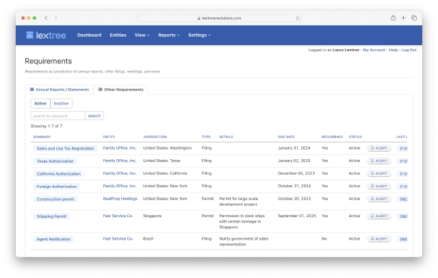This screenshot has width=438, height=278.
Task: Open Sales and Use Tax Registration requirement
Action: pyautogui.click(x=66, y=149)
